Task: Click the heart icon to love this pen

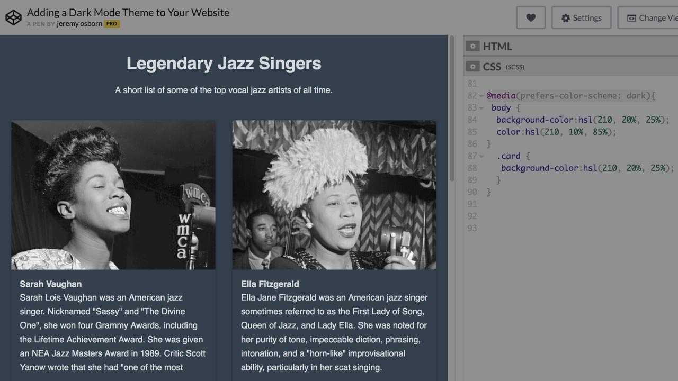Action: 530,17
